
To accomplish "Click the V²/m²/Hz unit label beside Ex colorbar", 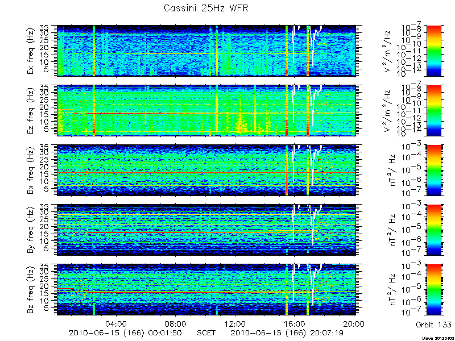I will 388,51.
